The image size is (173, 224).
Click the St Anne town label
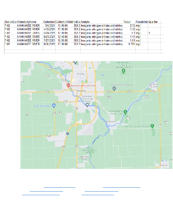163,165
